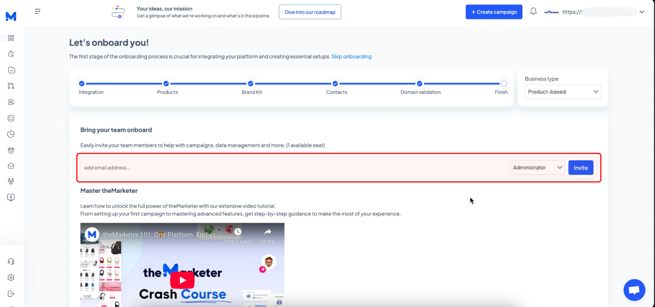The height and width of the screenshot is (307, 655).
Task: Open the monitor download icon in sidebar
Action: 11,197
